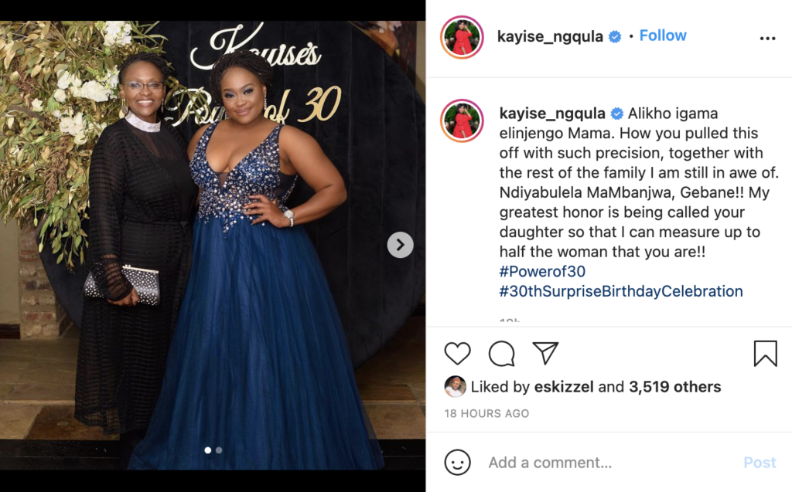Follow kayise_ngqula
Viewport: 792px width, 492px height.
pyautogui.click(x=663, y=36)
